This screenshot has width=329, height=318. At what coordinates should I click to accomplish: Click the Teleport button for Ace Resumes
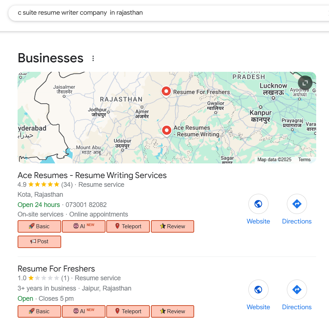click(x=128, y=226)
